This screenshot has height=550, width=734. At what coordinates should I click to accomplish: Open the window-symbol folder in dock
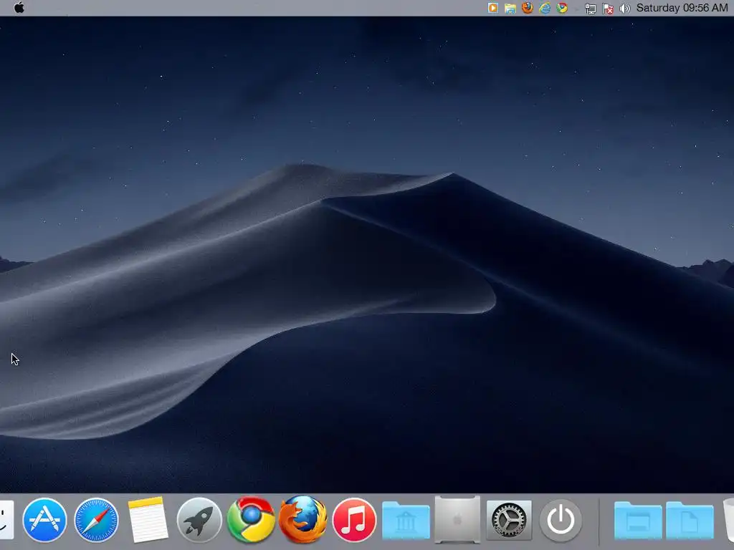[x=638, y=520]
